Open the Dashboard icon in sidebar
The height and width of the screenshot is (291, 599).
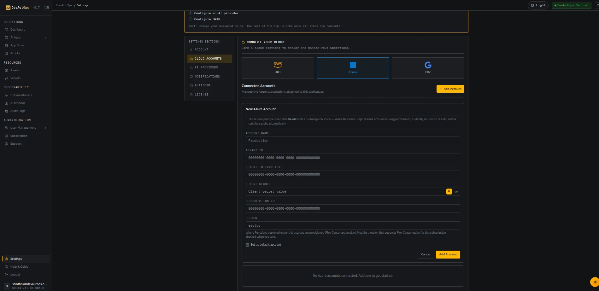6,30
